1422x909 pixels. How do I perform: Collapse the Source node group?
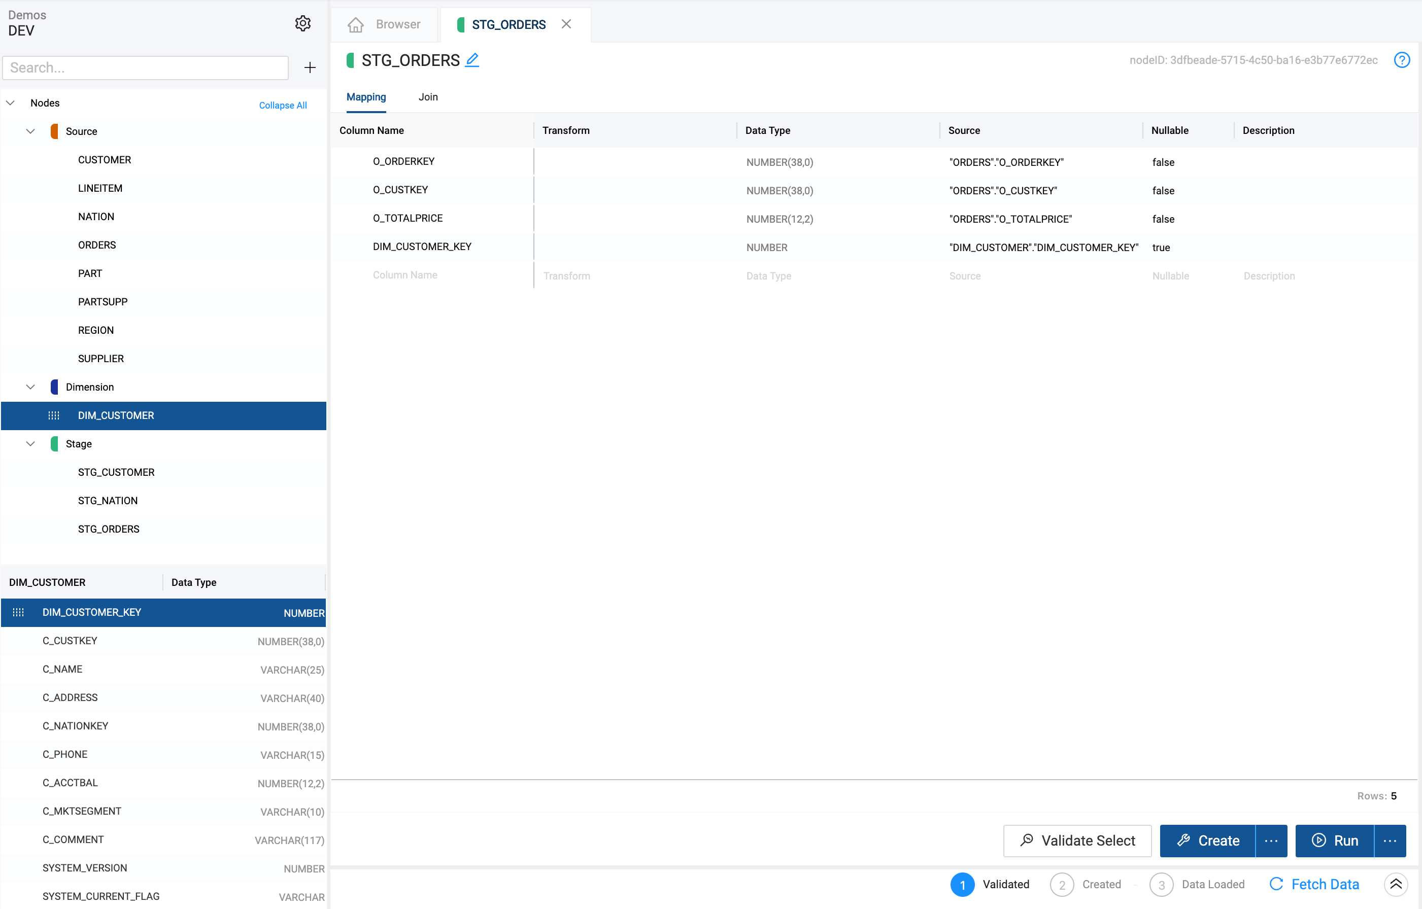30,131
